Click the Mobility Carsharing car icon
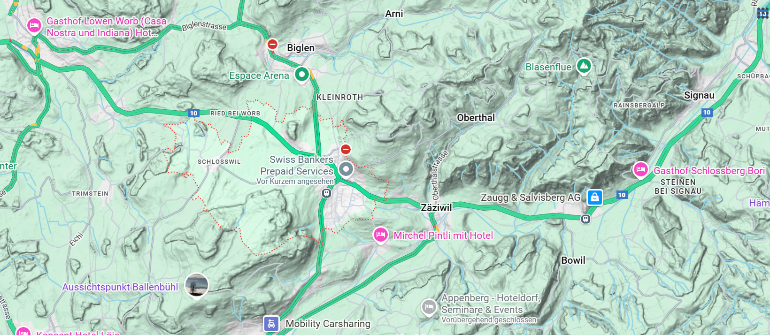Screen dimensions: 770x335 point(271,324)
